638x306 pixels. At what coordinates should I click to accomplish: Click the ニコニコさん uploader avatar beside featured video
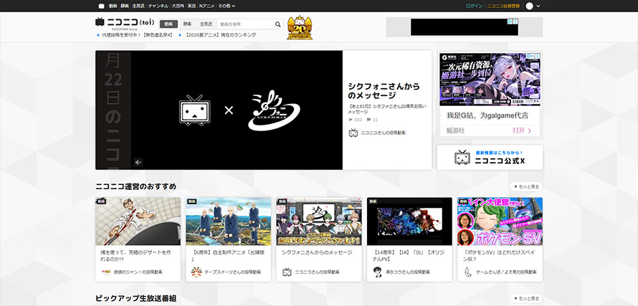[x=353, y=133]
